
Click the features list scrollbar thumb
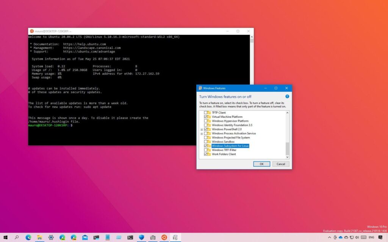287,148
